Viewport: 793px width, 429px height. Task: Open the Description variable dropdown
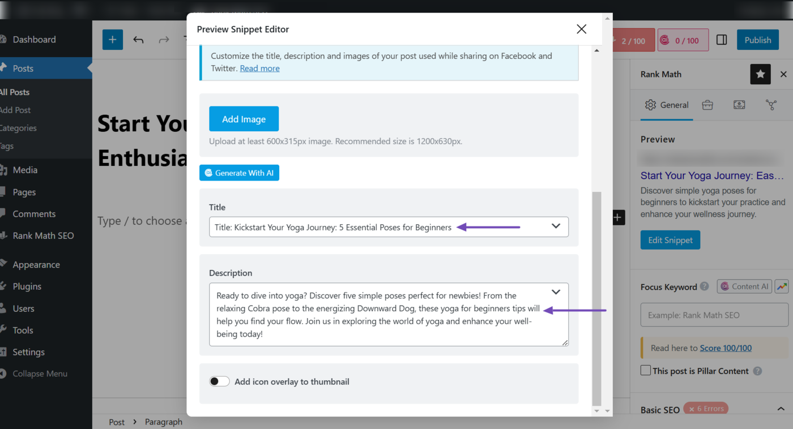pyautogui.click(x=556, y=292)
